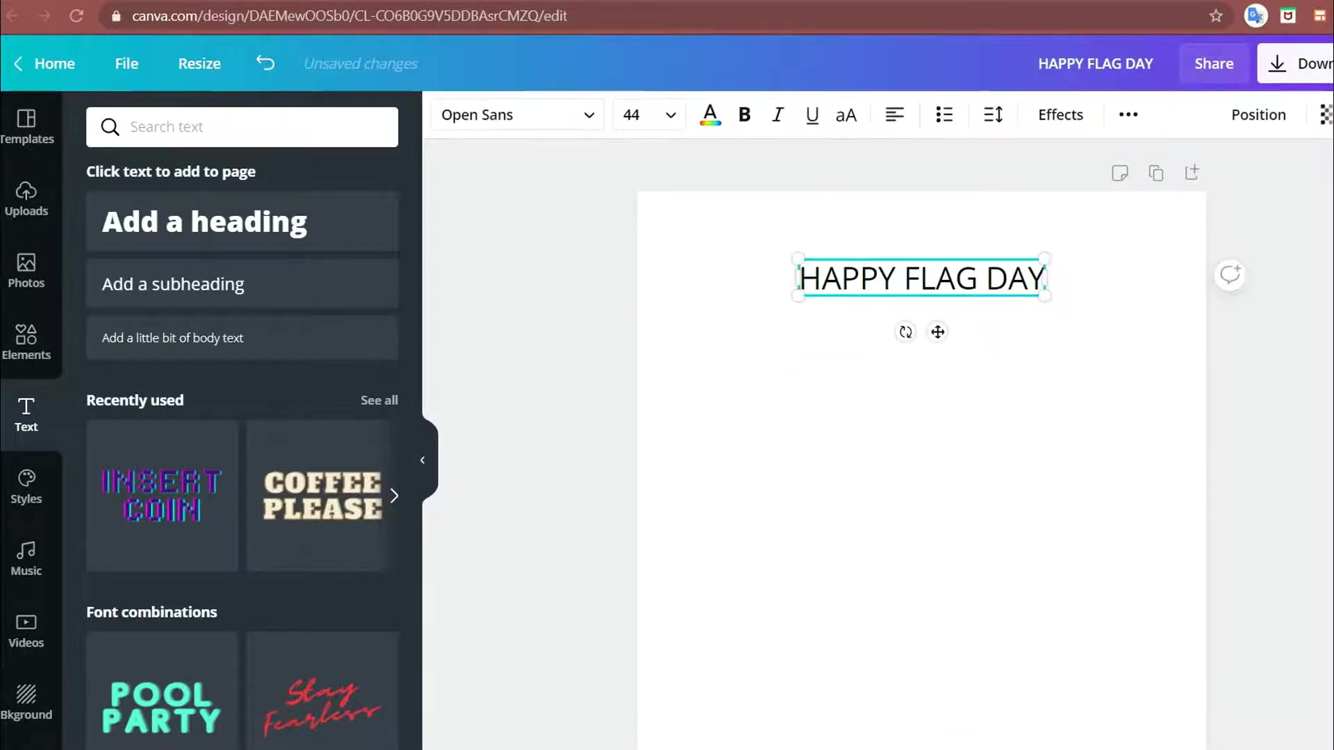Open the Open Sans font dropdown
The height and width of the screenshot is (750, 1334).
517,115
